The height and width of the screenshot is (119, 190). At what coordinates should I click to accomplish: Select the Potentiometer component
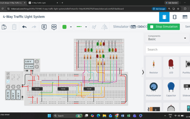[154, 90]
